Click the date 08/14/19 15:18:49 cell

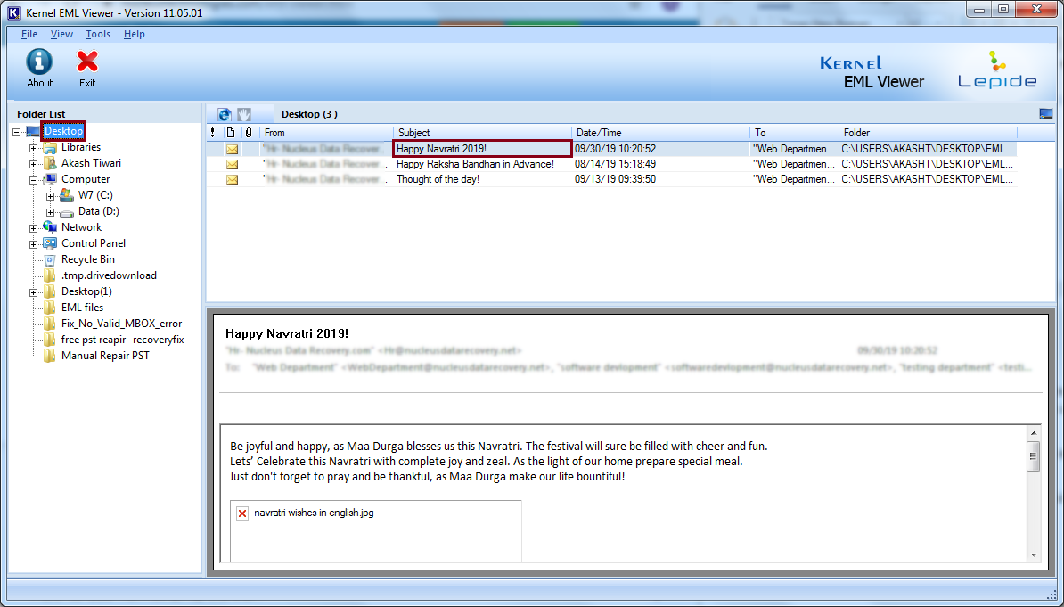click(x=616, y=164)
